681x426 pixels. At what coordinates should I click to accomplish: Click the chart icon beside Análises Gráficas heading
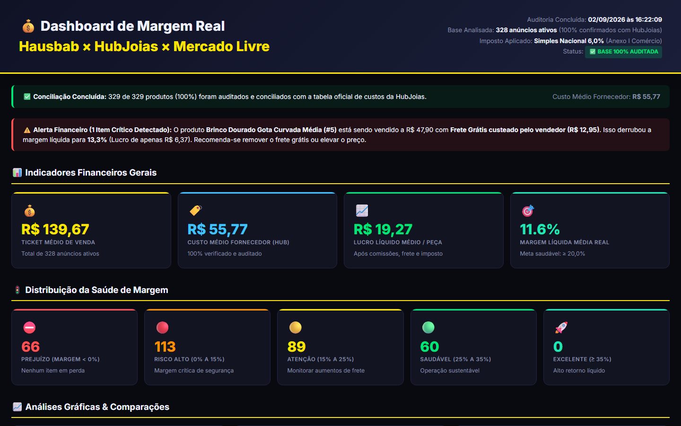coord(17,407)
